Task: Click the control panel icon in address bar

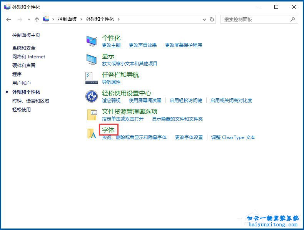Action: coord(46,19)
